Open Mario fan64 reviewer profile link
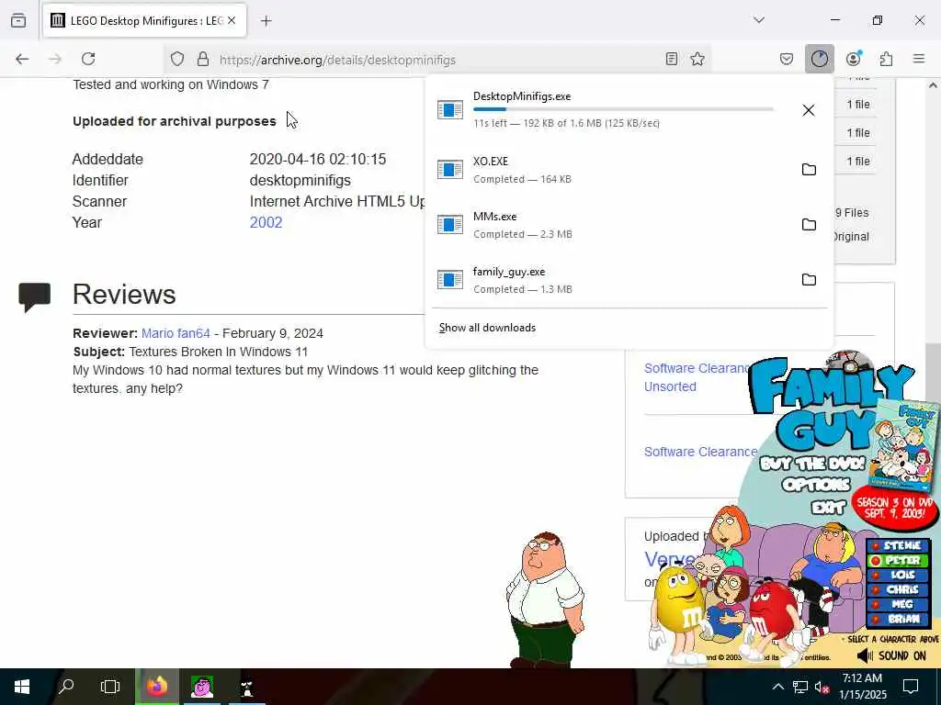 [x=176, y=333]
